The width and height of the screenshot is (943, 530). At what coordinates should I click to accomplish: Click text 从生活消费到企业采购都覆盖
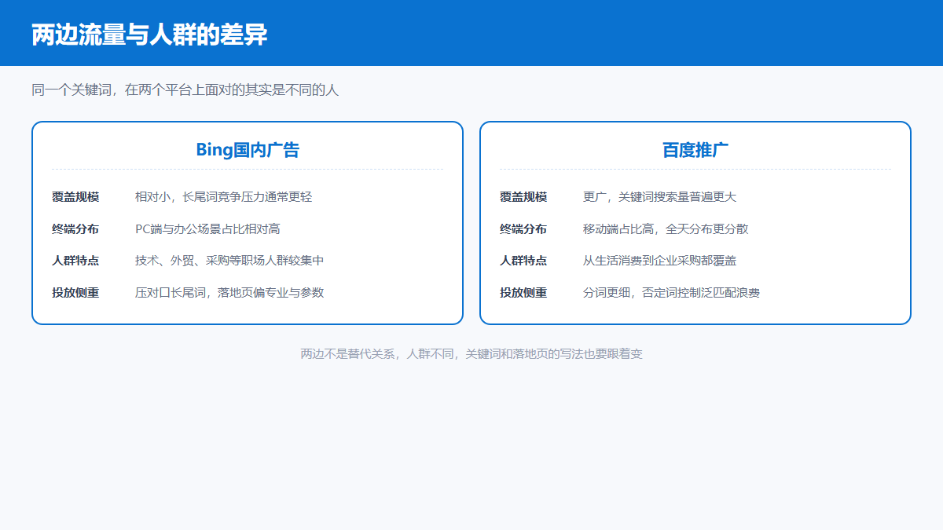(x=660, y=261)
